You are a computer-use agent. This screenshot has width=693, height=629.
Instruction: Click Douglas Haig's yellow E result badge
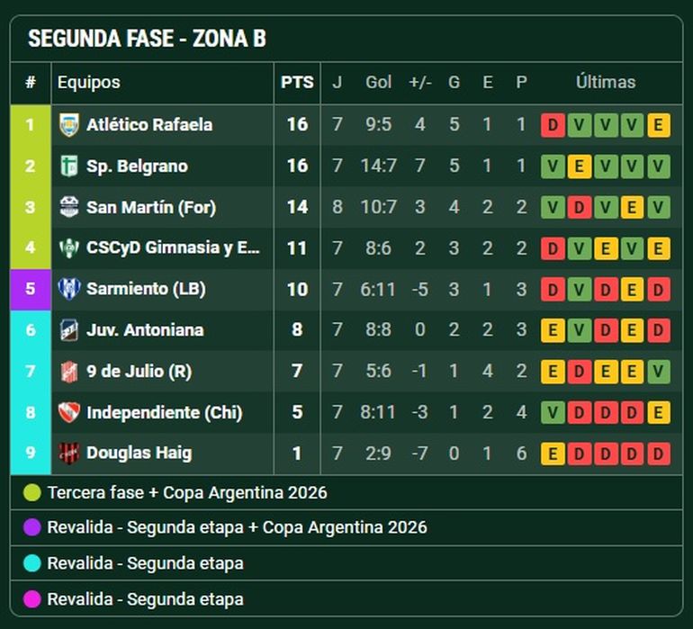click(x=553, y=453)
